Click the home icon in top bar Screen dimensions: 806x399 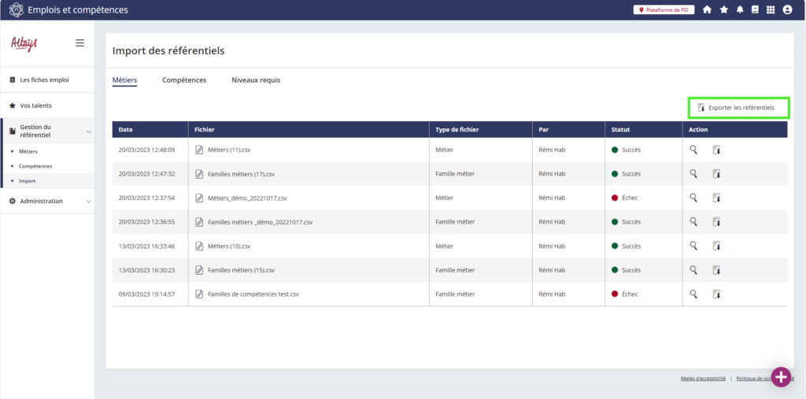coord(707,10)
